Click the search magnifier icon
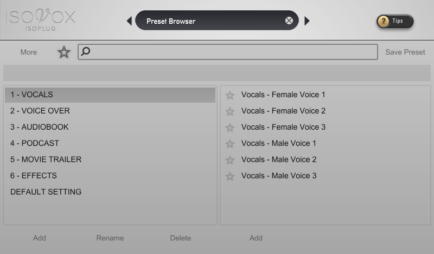Viewport: 434px width, 254px height. (86, 52)
